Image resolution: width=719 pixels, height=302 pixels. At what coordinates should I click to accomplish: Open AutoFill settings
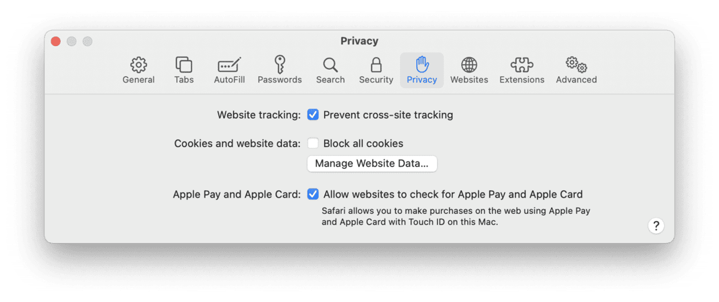point(229,70)
